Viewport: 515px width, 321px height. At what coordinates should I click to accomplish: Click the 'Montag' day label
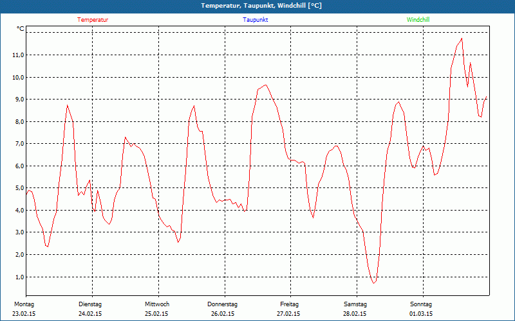(x=24, y=304)
